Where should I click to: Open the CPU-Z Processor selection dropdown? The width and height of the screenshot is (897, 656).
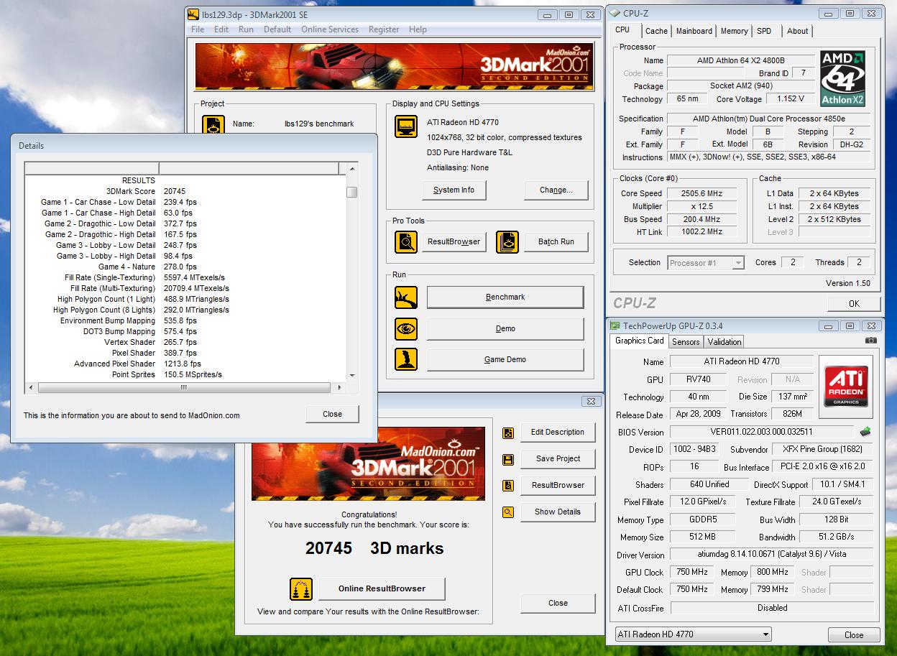[706, 263]
